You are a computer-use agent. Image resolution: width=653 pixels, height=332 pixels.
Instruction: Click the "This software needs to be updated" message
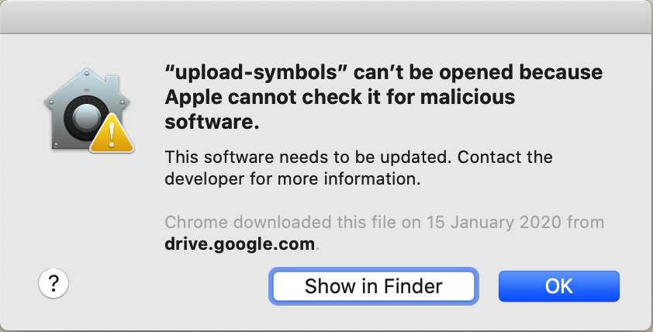(309, 157)
